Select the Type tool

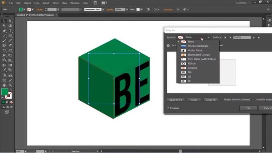pyautogui.click(x=10, y=31)
